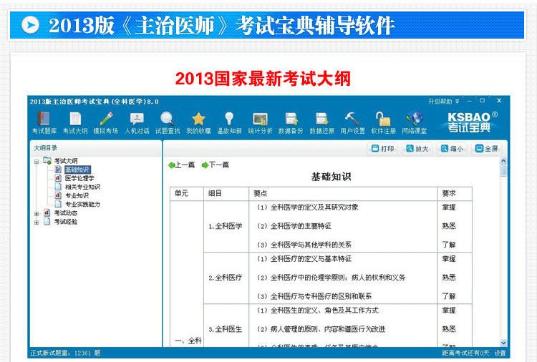Open the 考试题库 question bank icon
The height and width of the screenshot is (362, 537).
click(44, 123)
